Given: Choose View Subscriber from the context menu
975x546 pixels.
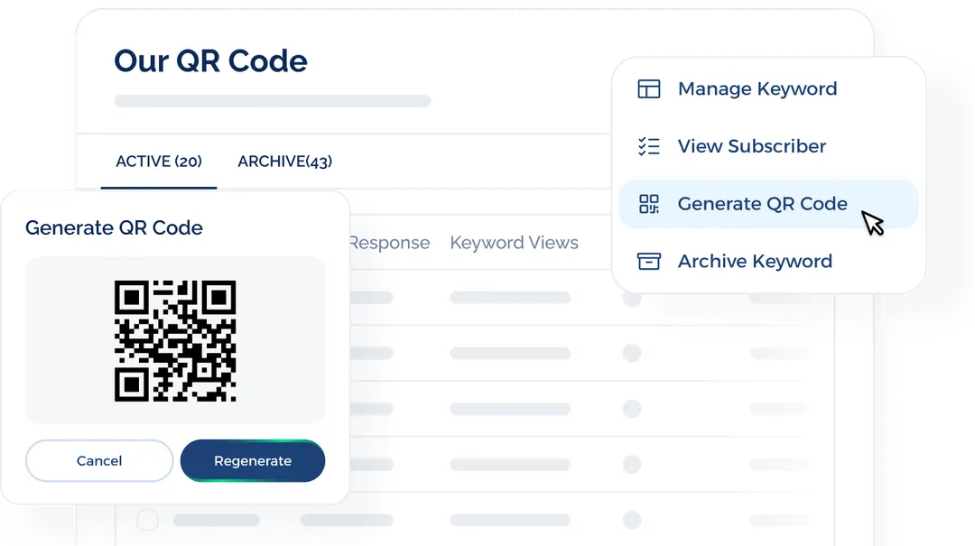Looking at the screenshot, I should 752,146.
